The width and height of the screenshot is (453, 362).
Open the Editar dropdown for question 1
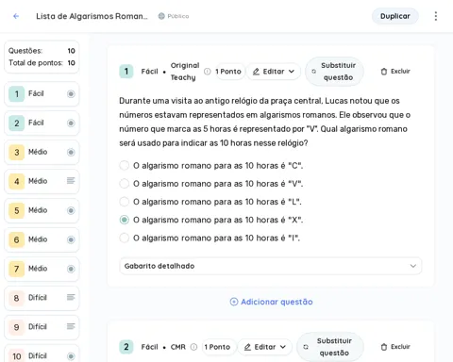pyautogui.click(x=274, y=72)
